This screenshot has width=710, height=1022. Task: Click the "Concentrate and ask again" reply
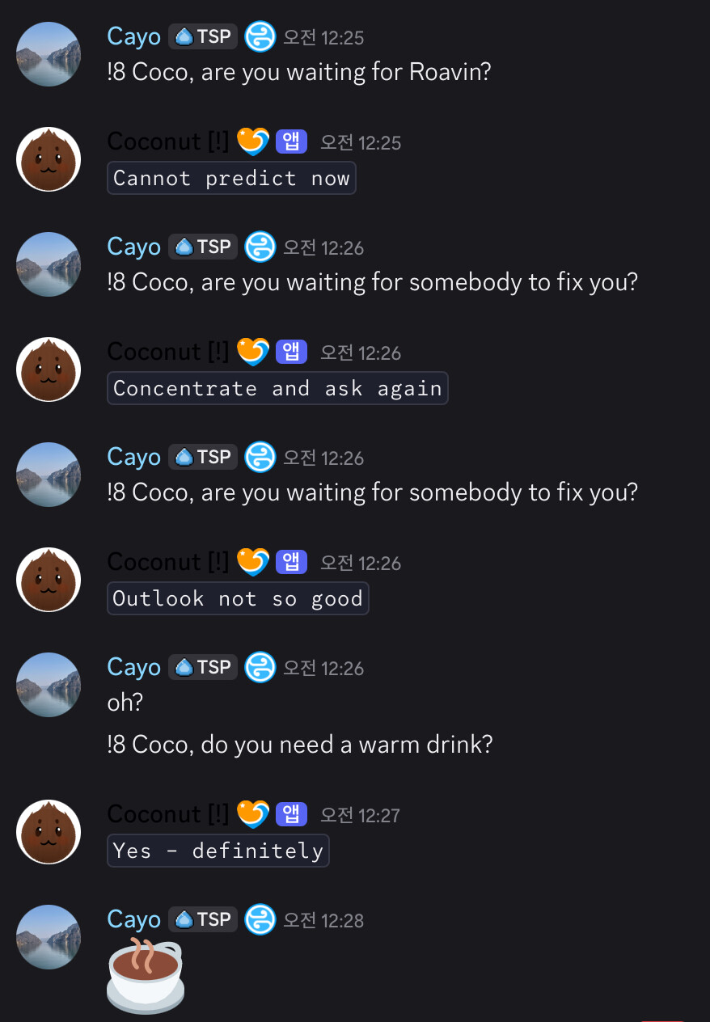(x=277, y=388)
